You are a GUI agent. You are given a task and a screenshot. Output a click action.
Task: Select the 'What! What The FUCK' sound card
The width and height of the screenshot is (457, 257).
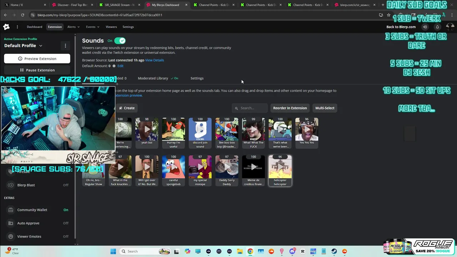point(253,133)
